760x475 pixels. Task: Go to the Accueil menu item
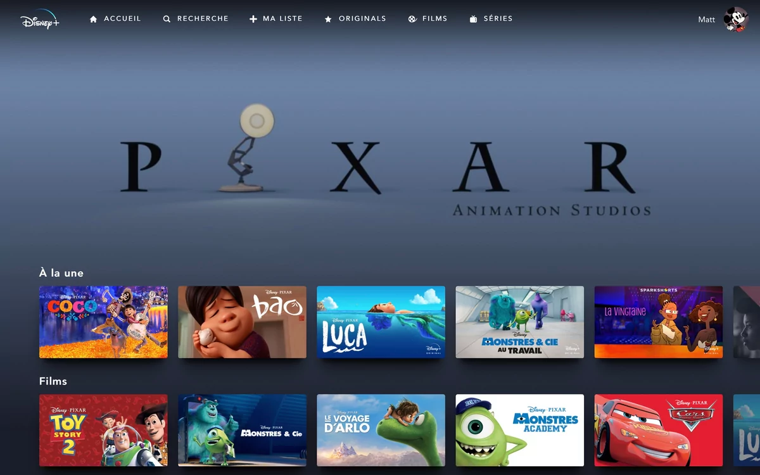point(122,19)
